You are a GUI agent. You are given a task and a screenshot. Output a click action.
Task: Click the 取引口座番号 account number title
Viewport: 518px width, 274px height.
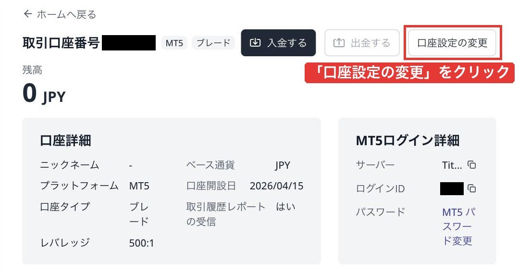pyautogui.click(x=61, y=43)
